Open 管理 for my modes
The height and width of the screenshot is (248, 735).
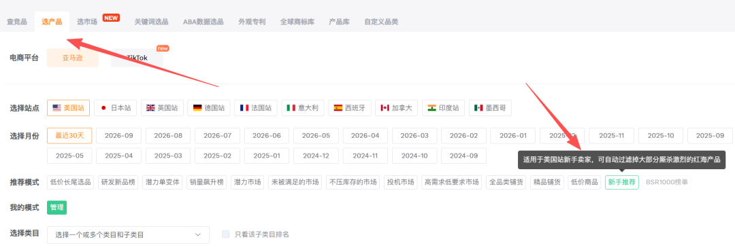pyautogui.click(x=56, y=208)
